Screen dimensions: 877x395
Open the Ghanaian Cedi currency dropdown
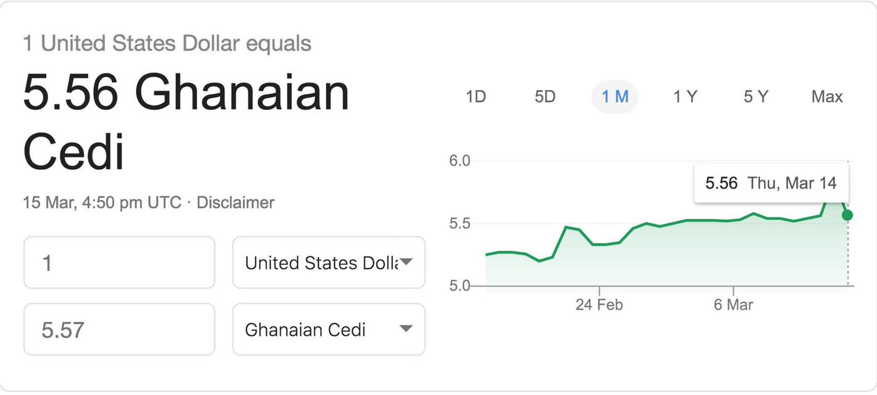[x=329, y=329]
